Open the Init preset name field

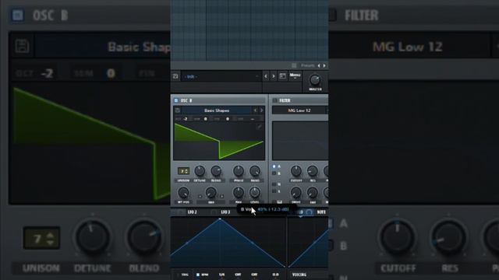click(x=221, y=76)
